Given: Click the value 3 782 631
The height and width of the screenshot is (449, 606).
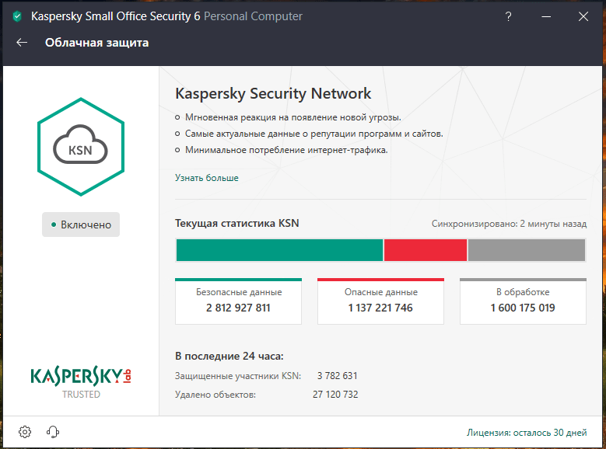Looking at the screenshot, I should 338,376.
